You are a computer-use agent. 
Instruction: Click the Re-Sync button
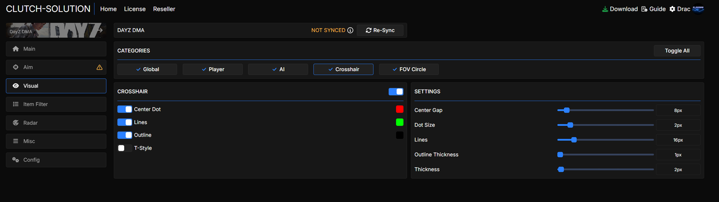tap(380, 30)
